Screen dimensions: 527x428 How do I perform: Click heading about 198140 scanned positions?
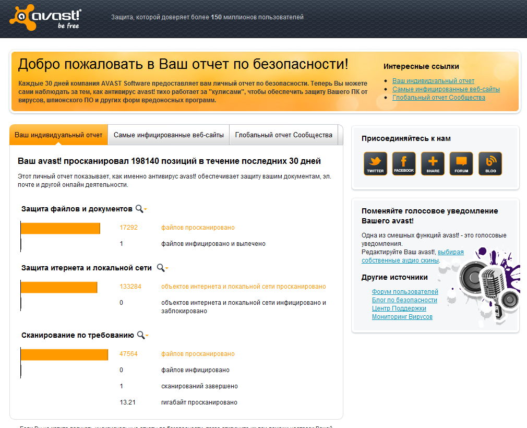tap(169, 161)
